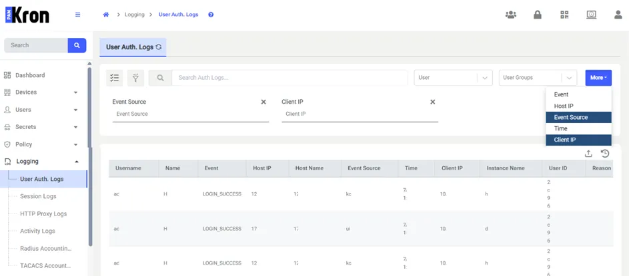Open HTTP Proxy Logs in sidebar
This screenshot has height=276, width=629.
pos(43,213)
